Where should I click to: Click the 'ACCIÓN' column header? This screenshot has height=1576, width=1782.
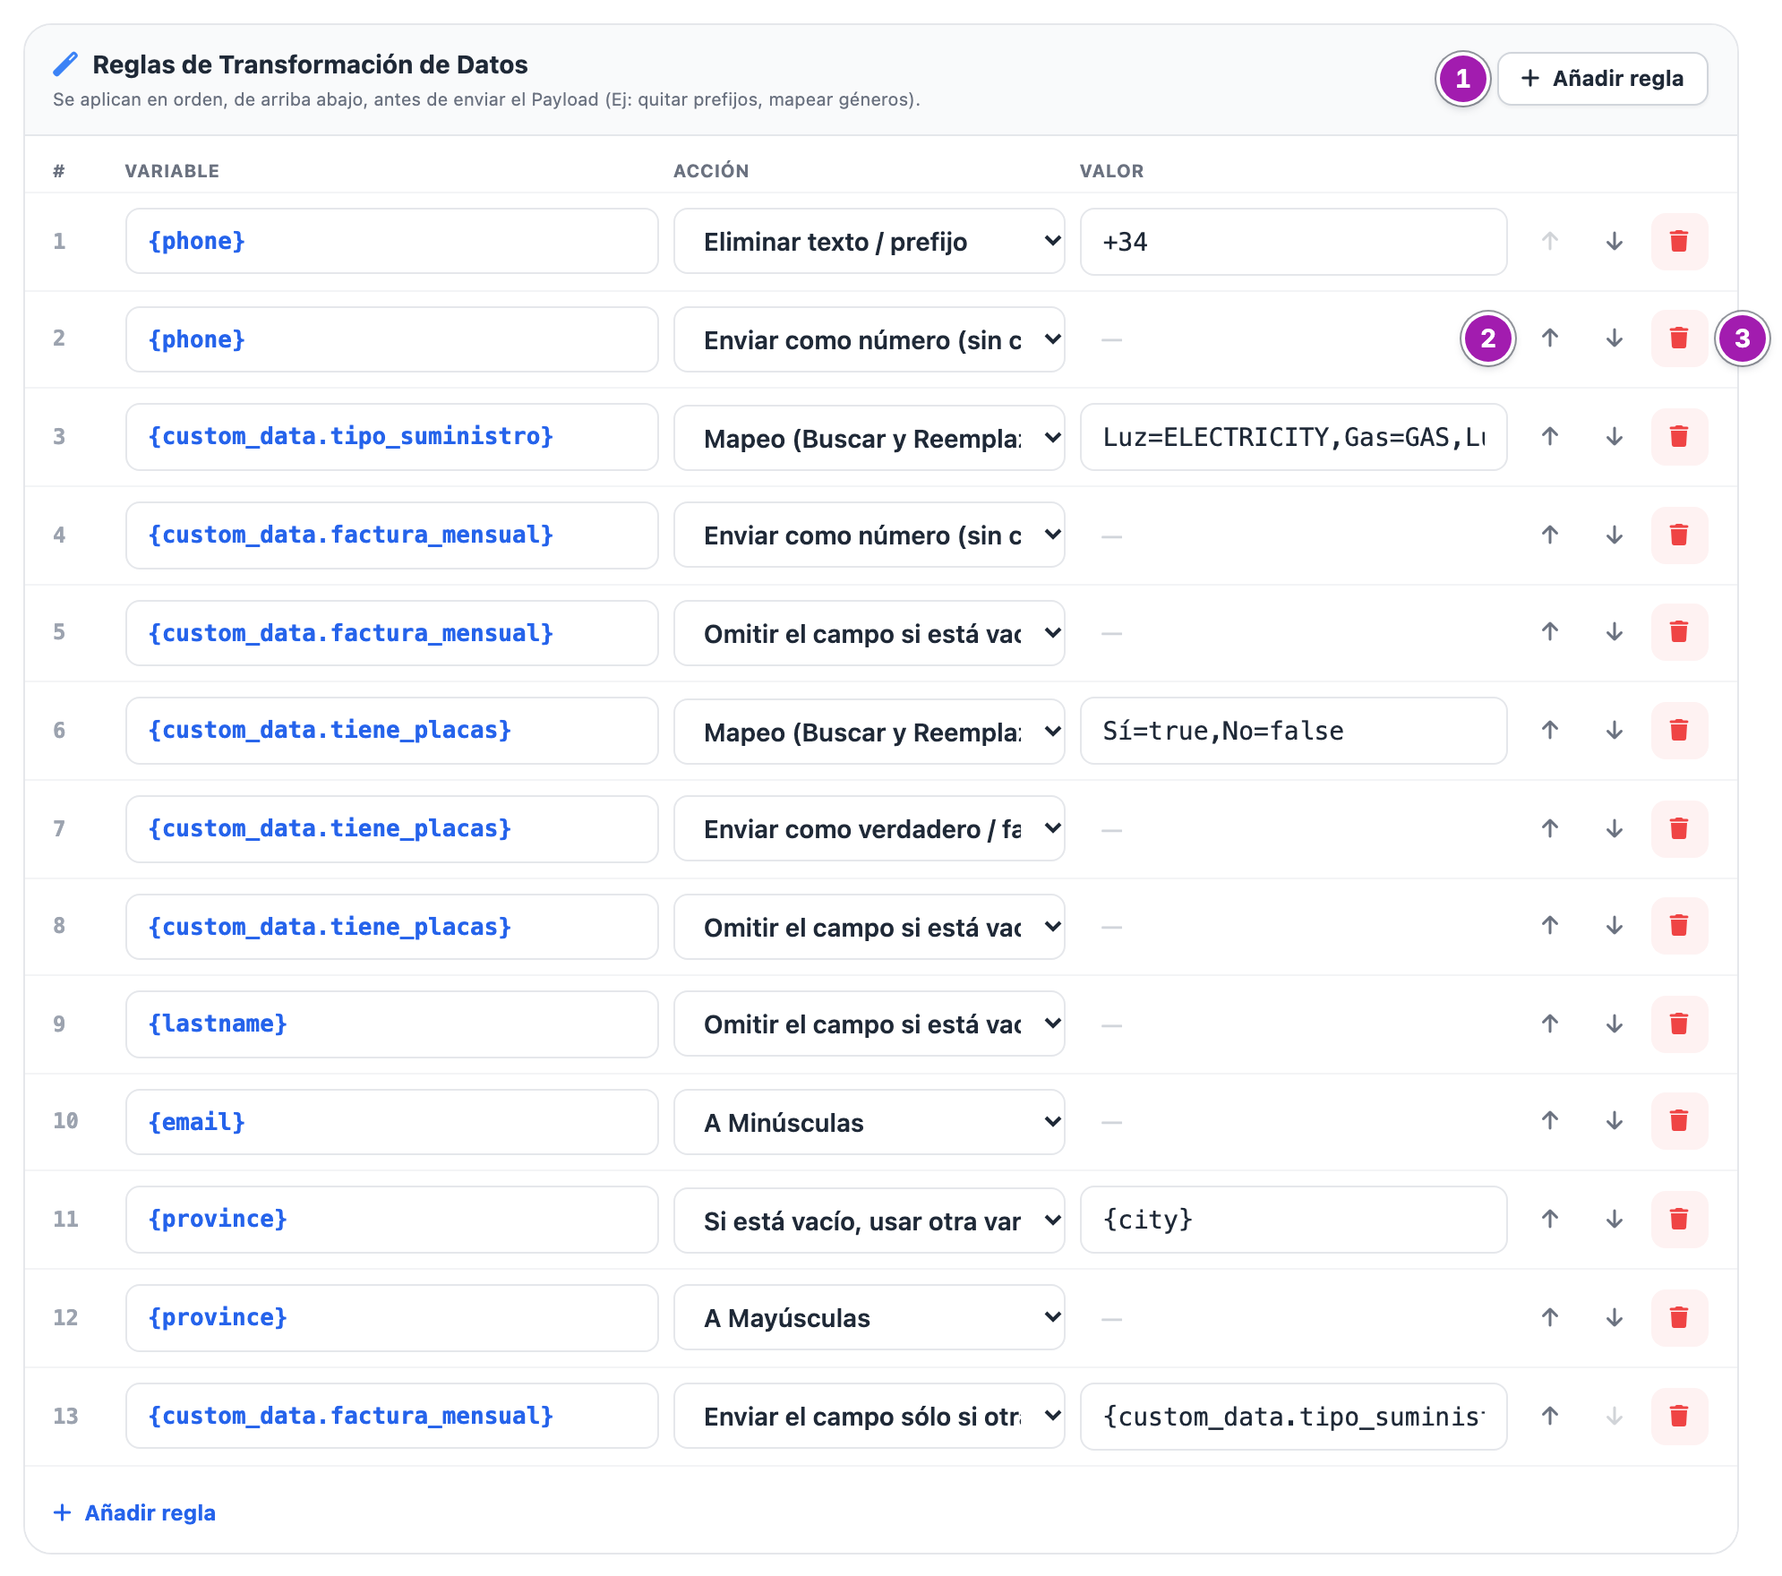[x=711, y=170]
